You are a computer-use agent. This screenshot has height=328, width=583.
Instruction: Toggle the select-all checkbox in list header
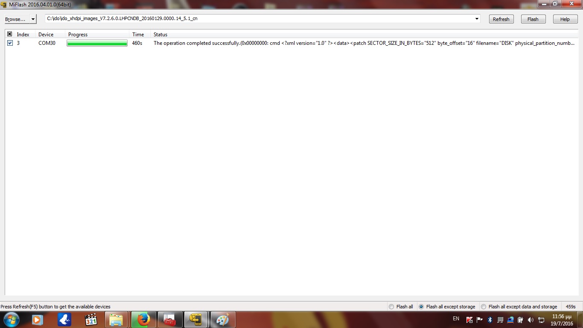click(10, 34)
